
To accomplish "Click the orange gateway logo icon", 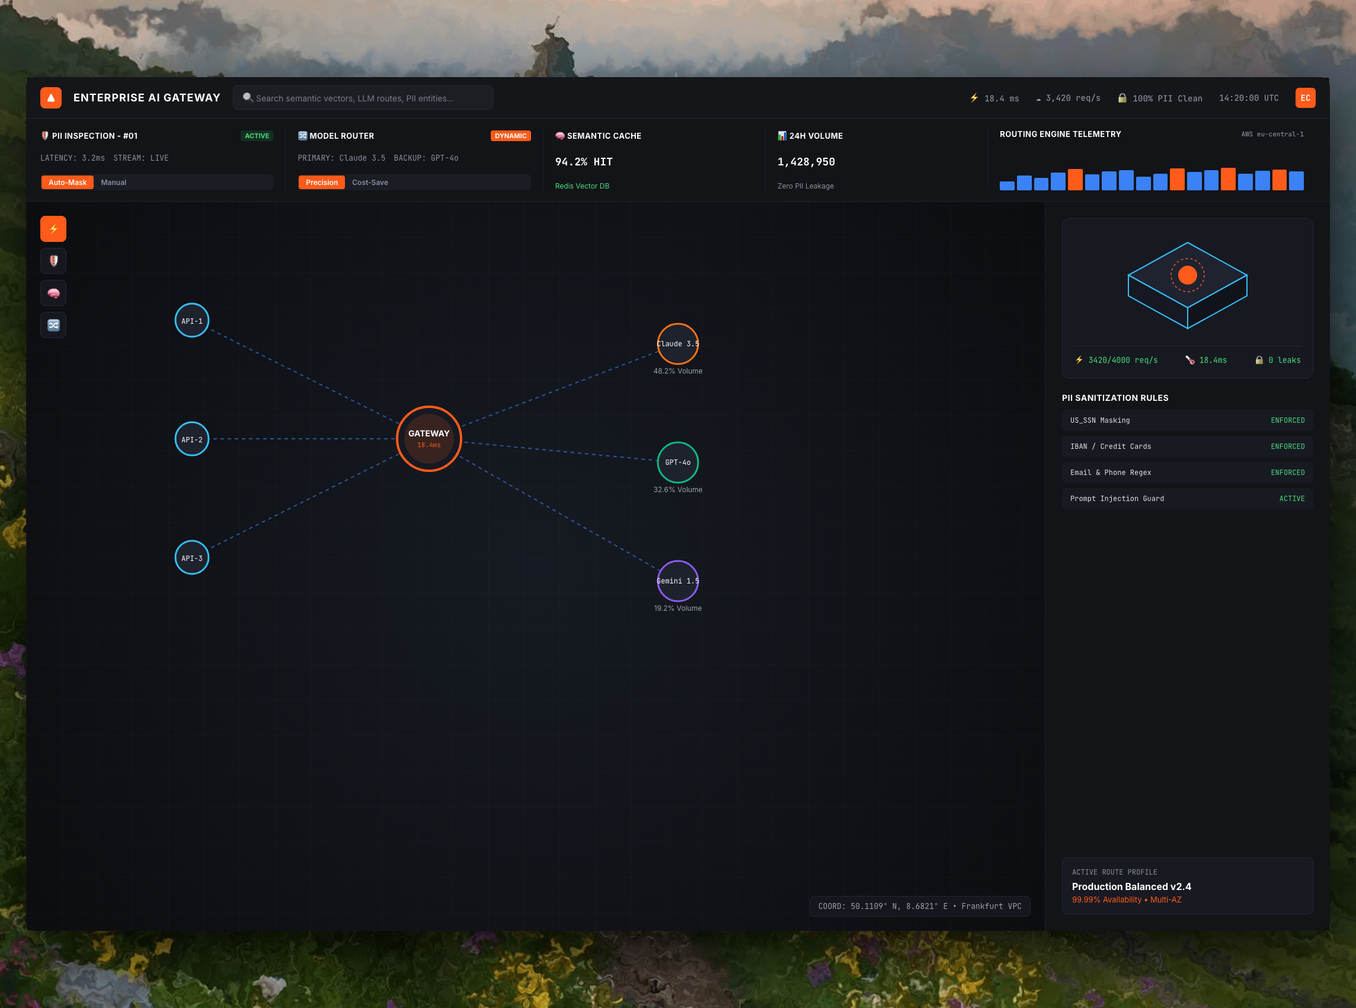I will pyautogui.click(x=50, y=98).
